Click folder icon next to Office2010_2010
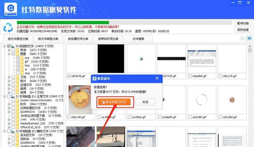Viewport: 254px width, 147px height. [18, 127]
